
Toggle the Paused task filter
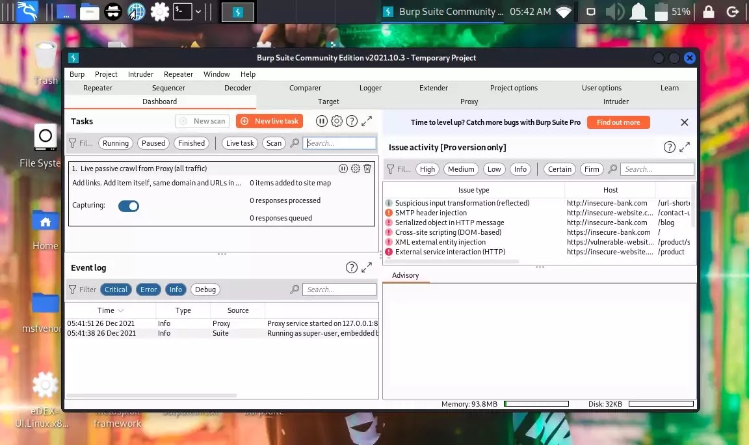coord(153,143)
